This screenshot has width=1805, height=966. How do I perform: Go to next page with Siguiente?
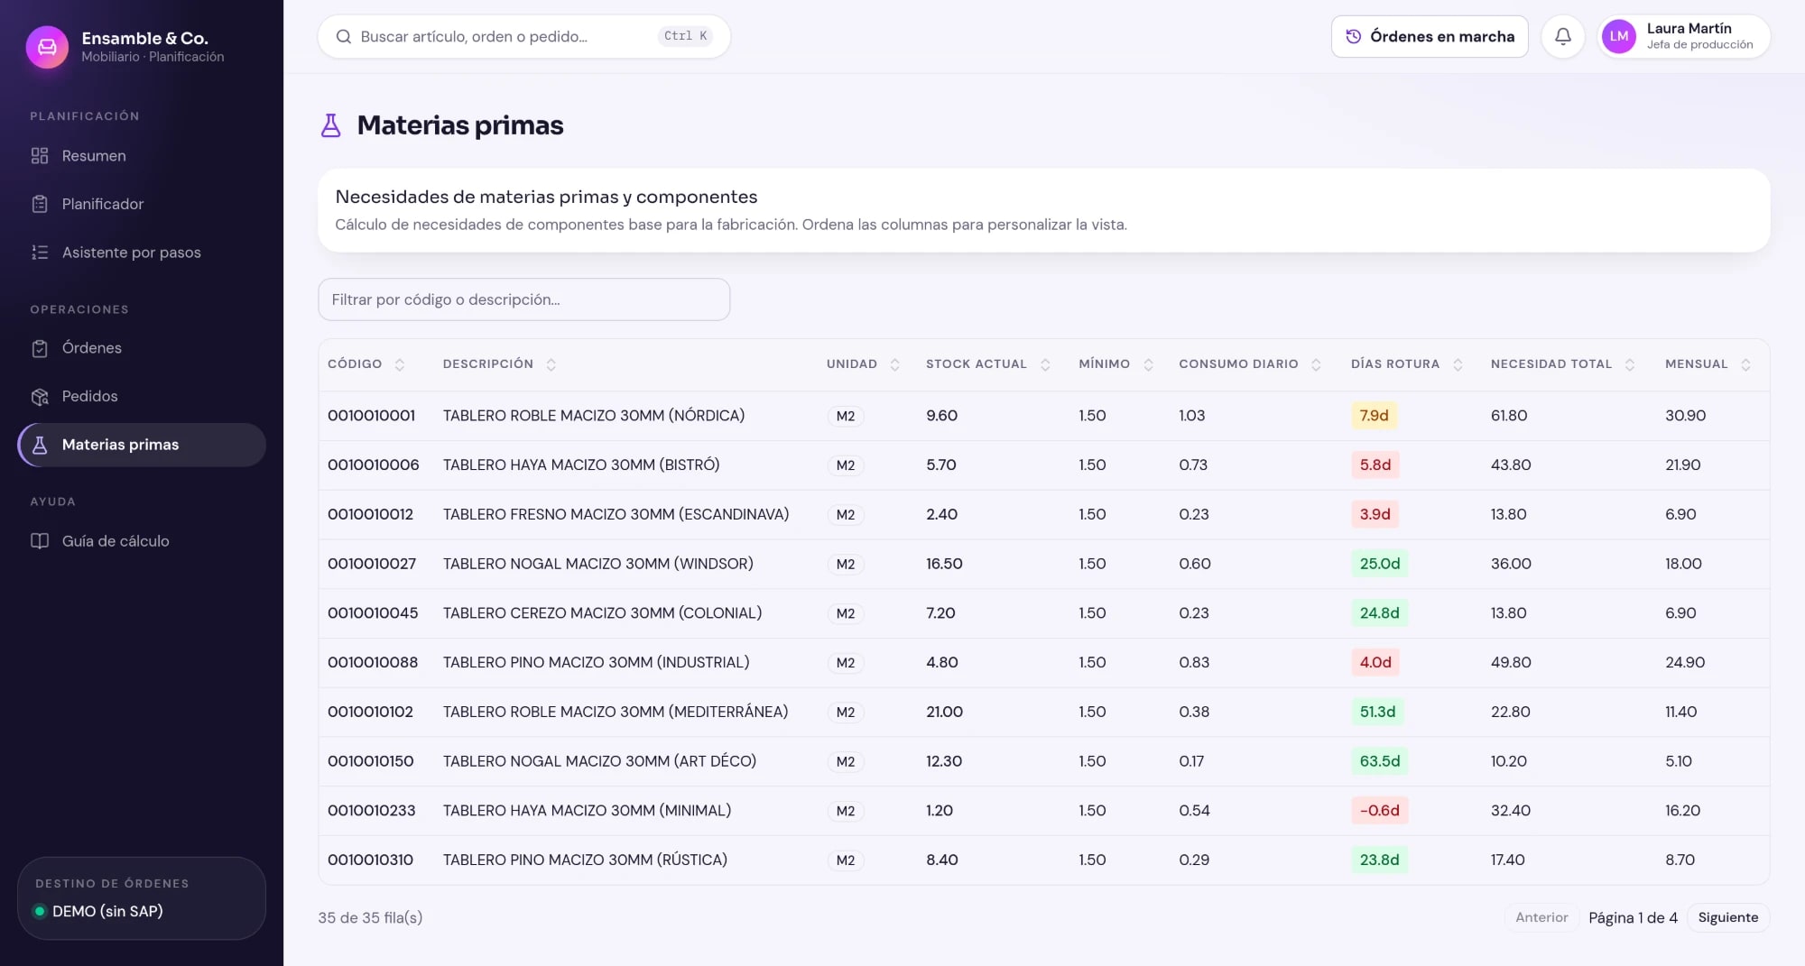click(1727, 917)
